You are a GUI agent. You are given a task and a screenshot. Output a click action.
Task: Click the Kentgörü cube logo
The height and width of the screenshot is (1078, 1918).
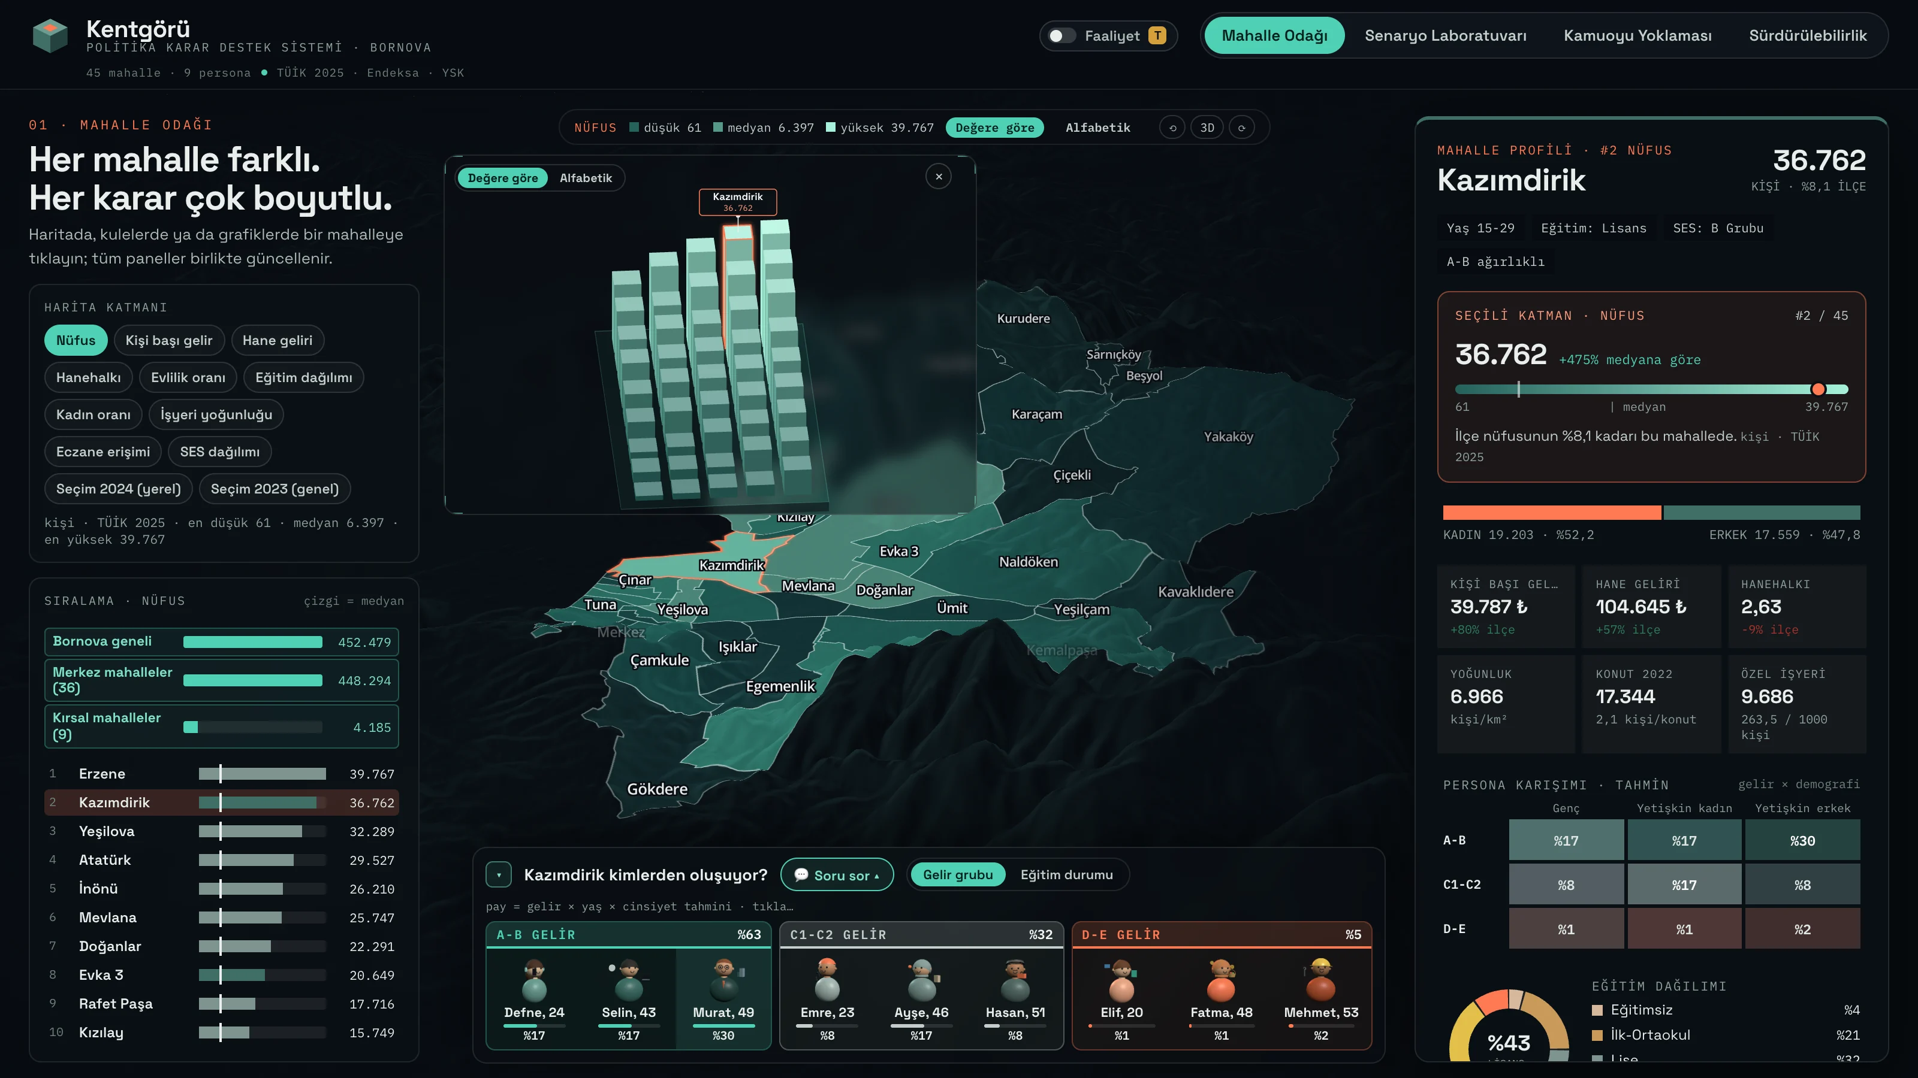click(x=50, y=35)
